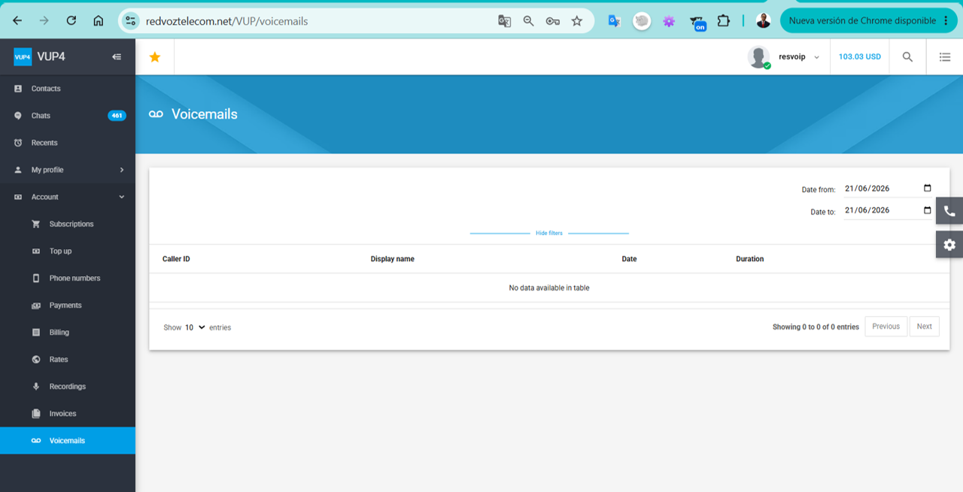Click the browser back arrow
Viewport: 963px width, 492px height.
[17, 21]
